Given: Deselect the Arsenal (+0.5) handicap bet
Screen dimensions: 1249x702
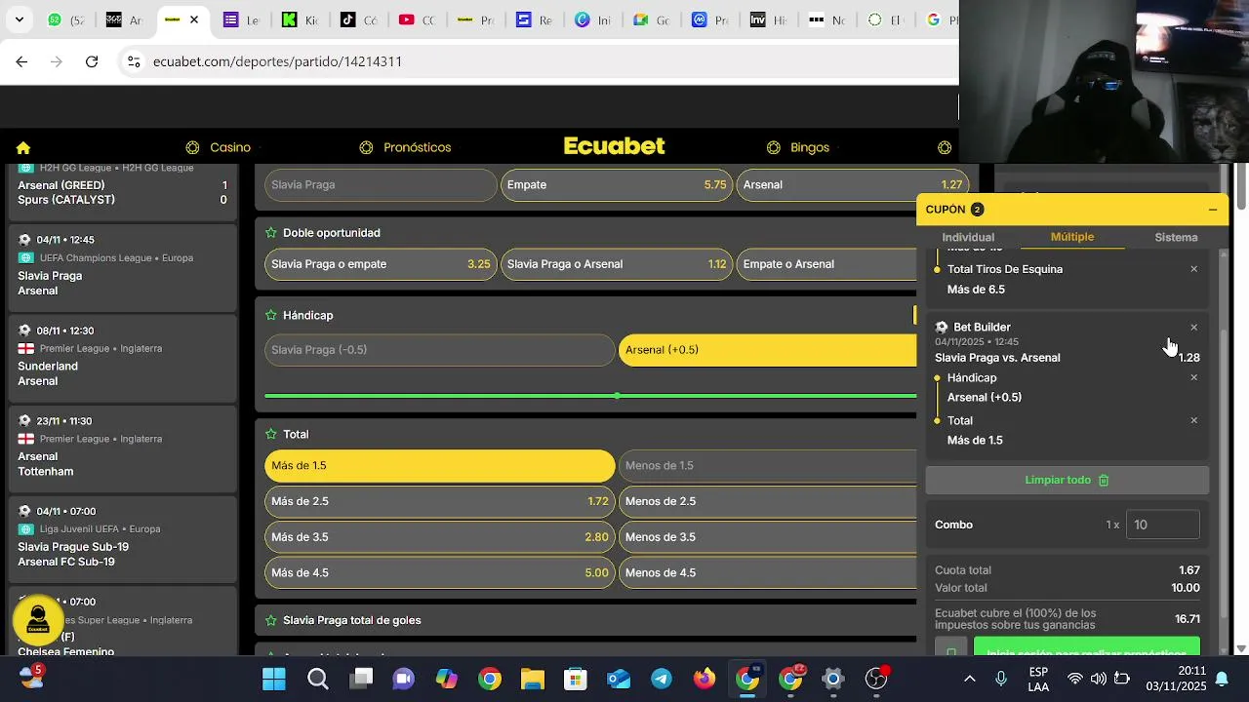Looking at the screenshot, I should [768, 350].
